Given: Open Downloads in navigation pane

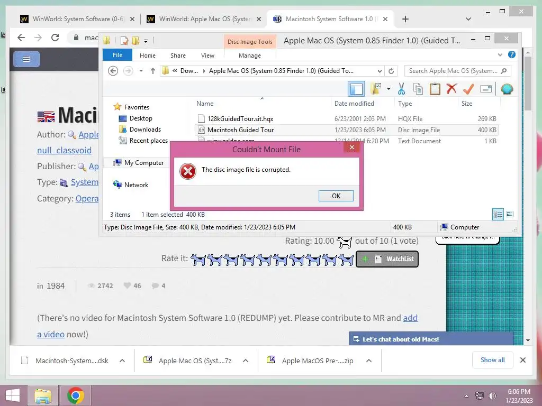Looking at the screenshot, I should (x=145, y=129).
